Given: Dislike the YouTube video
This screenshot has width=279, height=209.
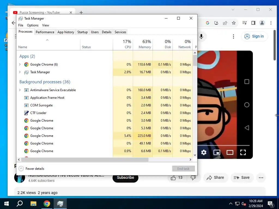Looking at the screenshot, I should tap(193, 177).
